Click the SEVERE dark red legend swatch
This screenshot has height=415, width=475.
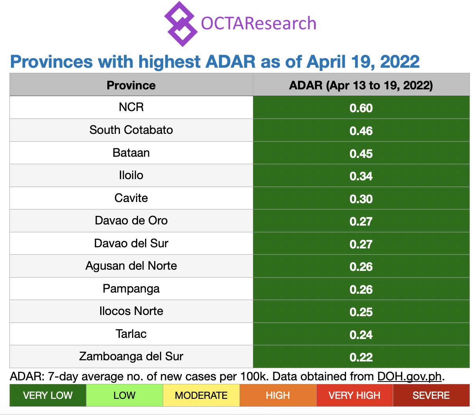pos(431,395)
